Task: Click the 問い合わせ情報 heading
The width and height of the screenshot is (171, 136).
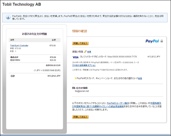Action: pos(80,88)
